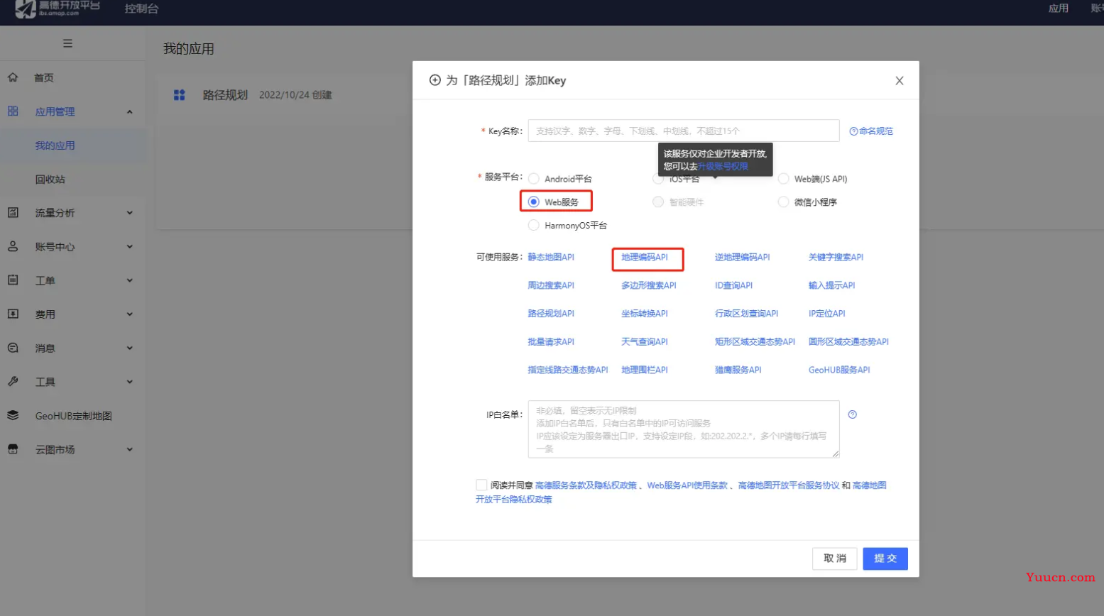
Task: Click the message icon for 消息
Action: (13, 348)
